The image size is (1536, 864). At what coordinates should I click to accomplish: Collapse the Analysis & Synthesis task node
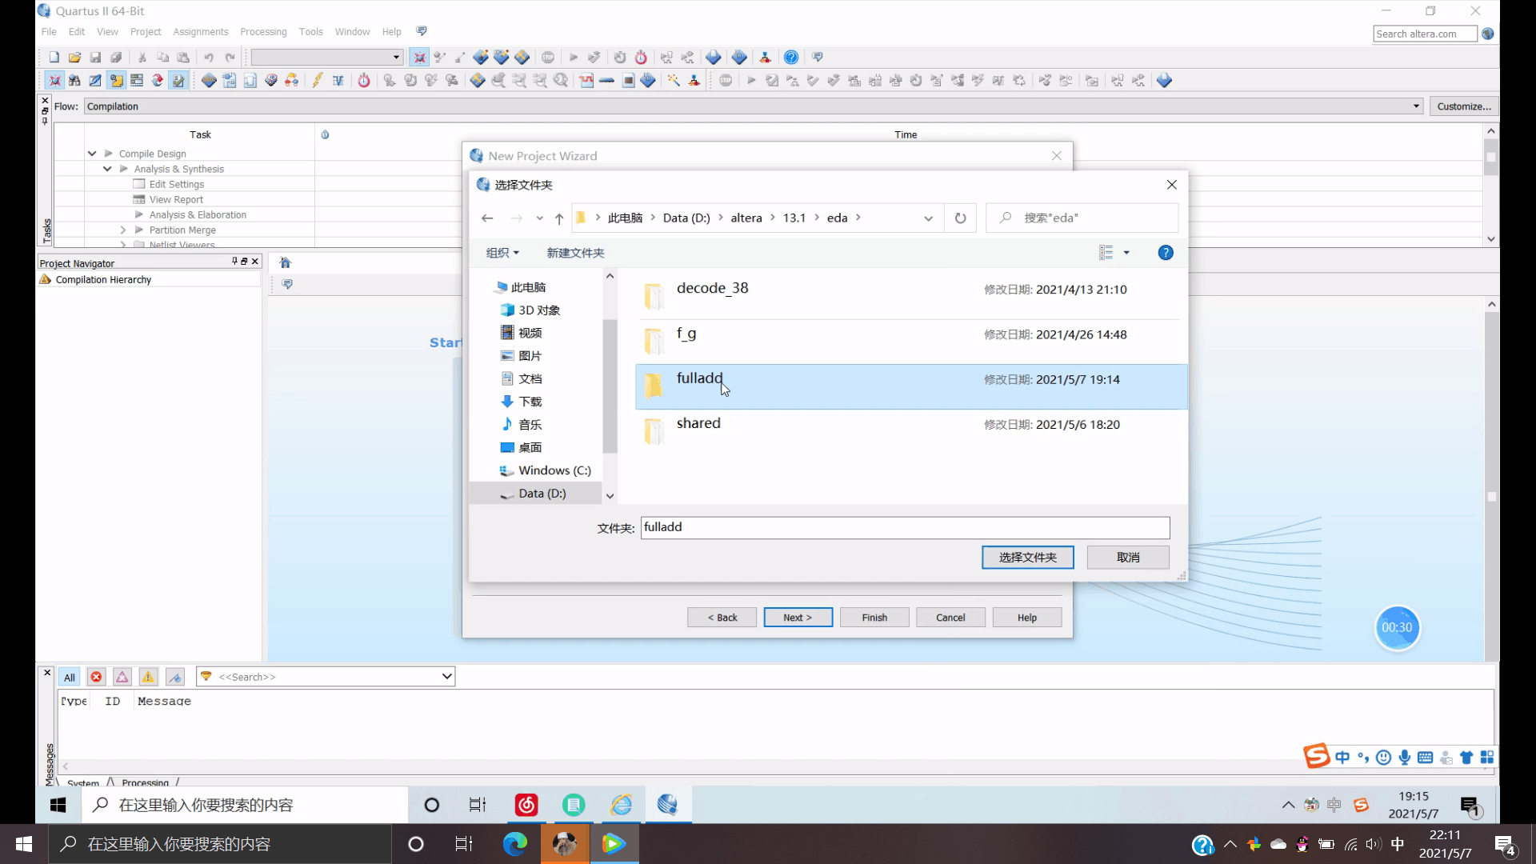click(107, 169)
